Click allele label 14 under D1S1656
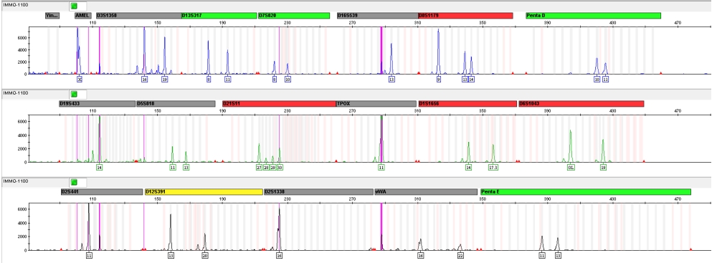The image size is (717, 263). pos(468,168)
